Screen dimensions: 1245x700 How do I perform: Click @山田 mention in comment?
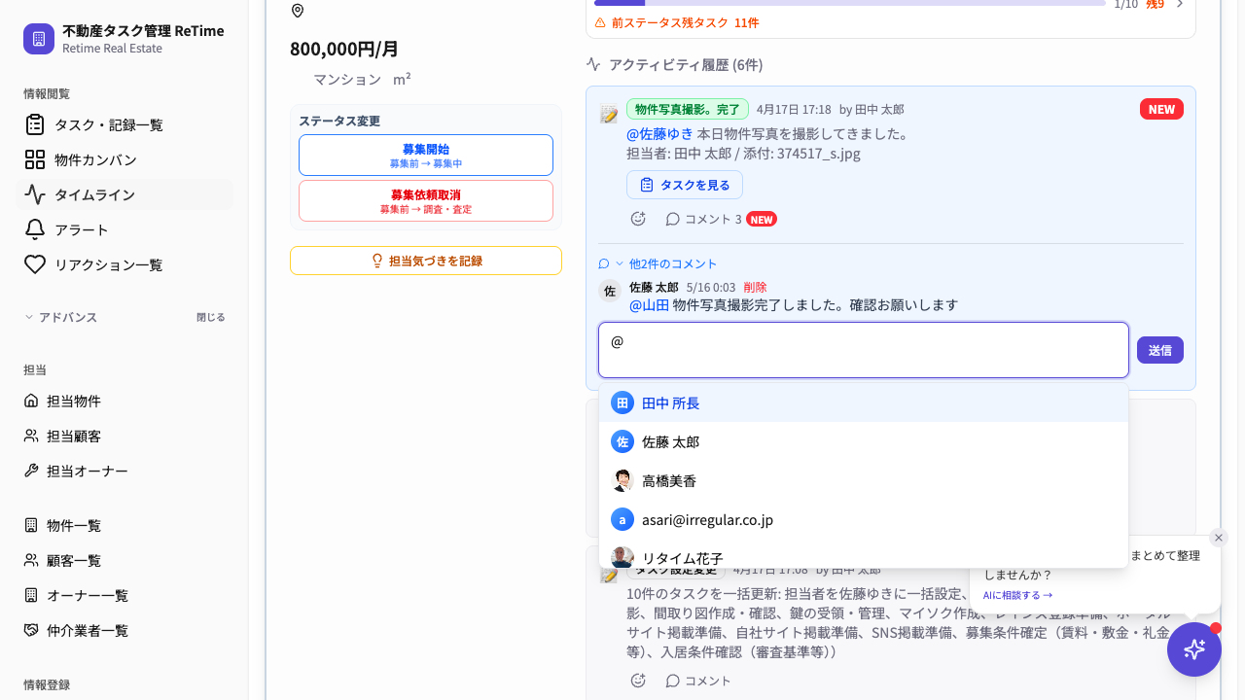point(649,305)
